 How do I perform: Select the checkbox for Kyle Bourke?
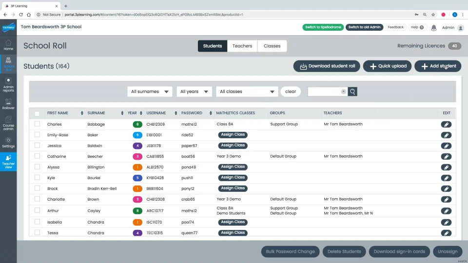[x=38, y=178]
